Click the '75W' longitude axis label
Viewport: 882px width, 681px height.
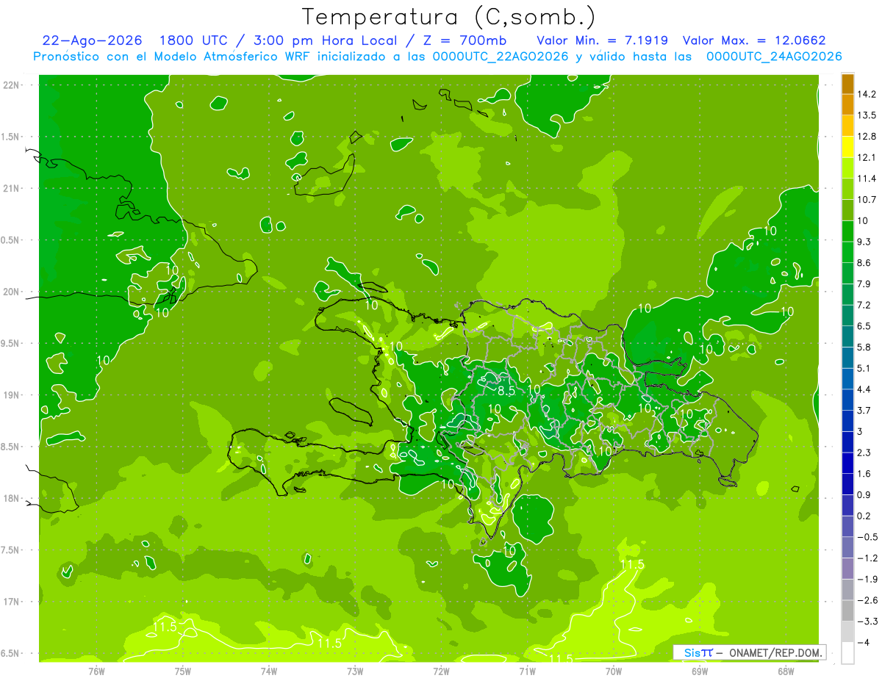tap(183, 670)
